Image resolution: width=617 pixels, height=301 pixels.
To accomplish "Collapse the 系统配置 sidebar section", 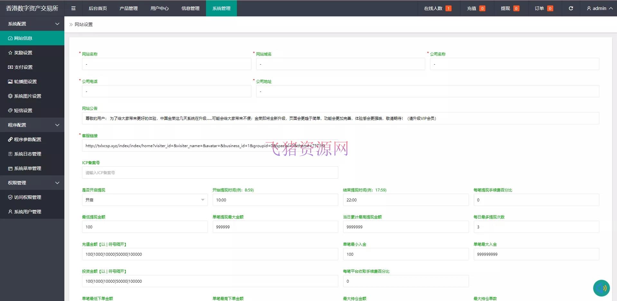I will point(32,23).
